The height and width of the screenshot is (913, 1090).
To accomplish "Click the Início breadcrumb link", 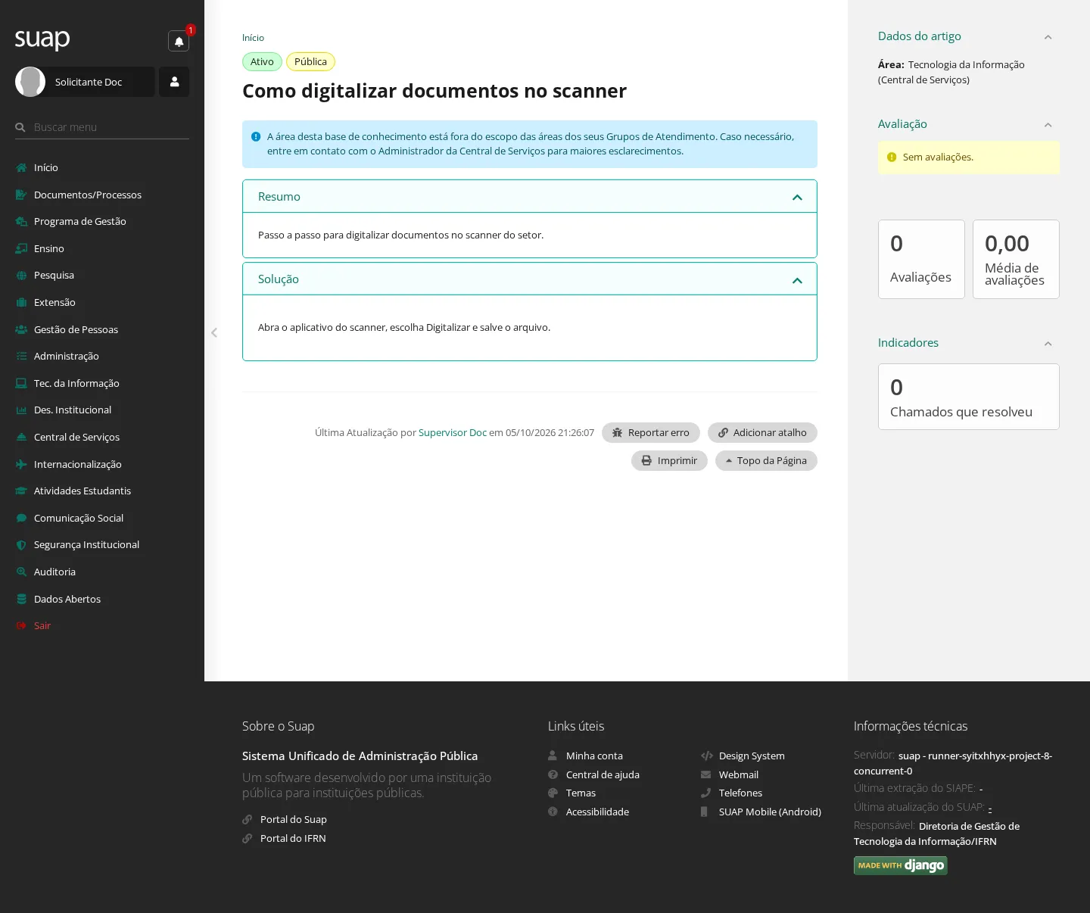I will pos(253,38).
